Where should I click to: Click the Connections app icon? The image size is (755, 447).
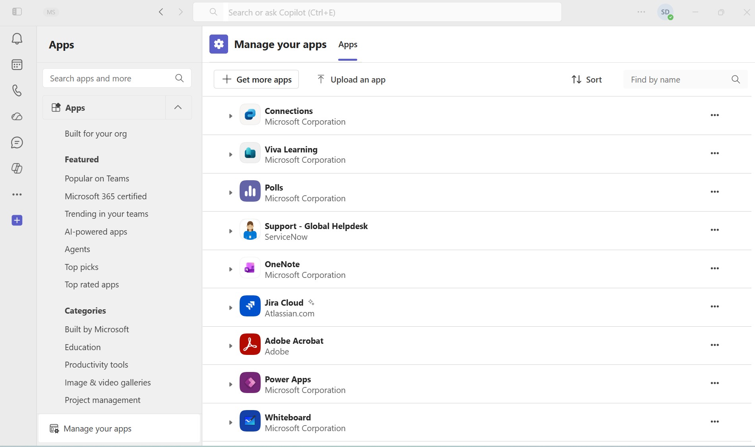point(250,115)
